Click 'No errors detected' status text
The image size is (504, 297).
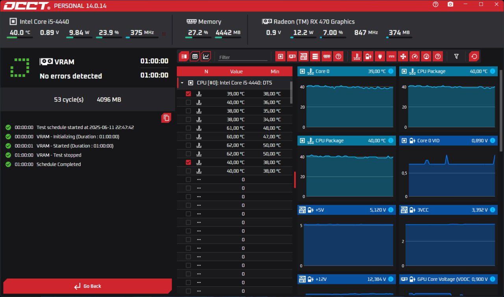coord(71,76)
